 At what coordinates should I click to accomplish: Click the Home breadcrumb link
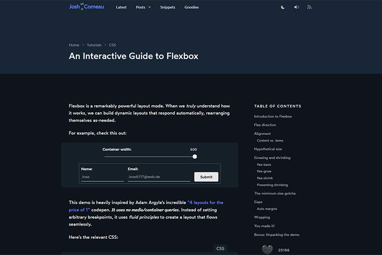[x=74, y=45]
